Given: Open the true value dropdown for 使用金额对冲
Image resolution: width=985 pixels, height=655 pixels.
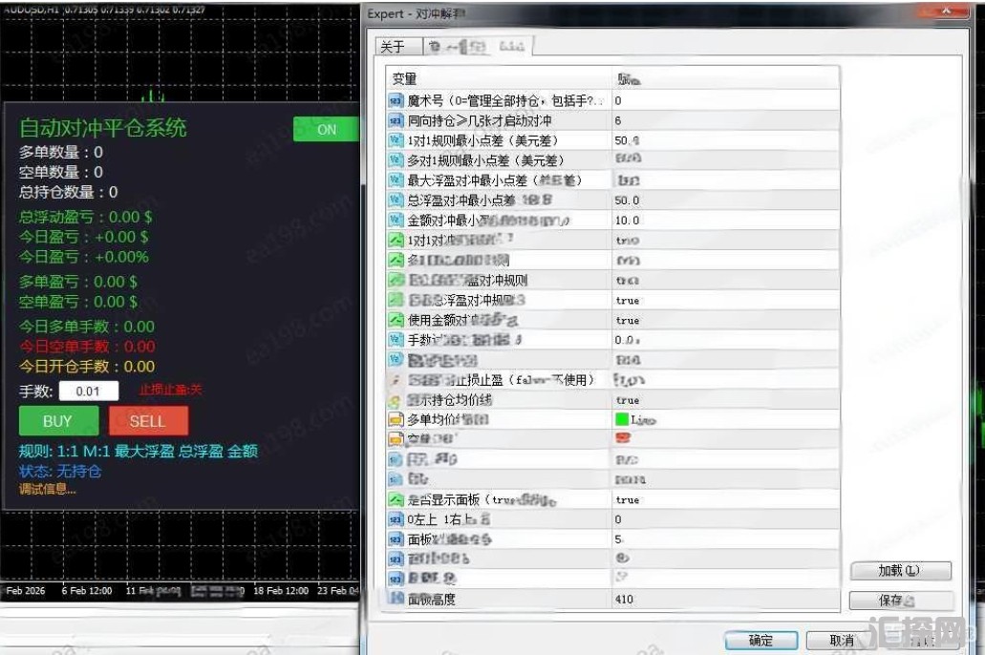Looking at the screenshot, I should [725, 320].
